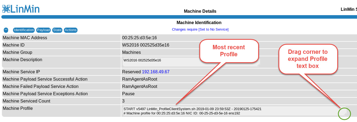Click the Machine Details page heading
The height and width of the screenshot is (122, 357).
click(x=200, y=11)
